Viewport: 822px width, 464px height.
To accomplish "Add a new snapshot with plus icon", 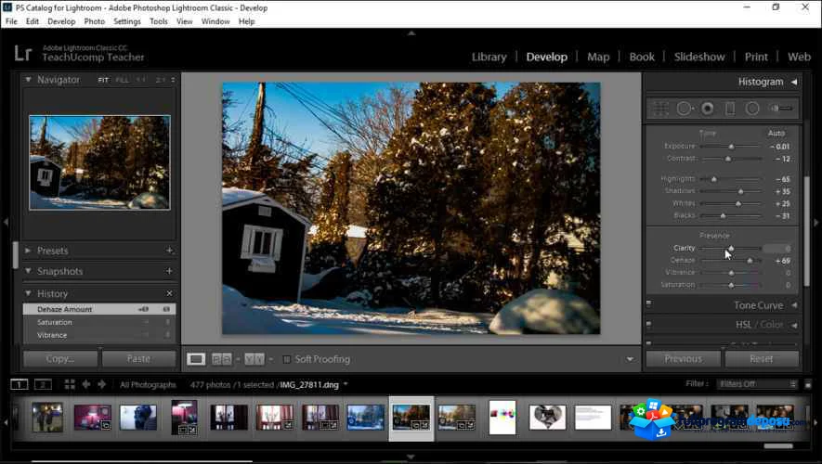I will click(169, 271).
